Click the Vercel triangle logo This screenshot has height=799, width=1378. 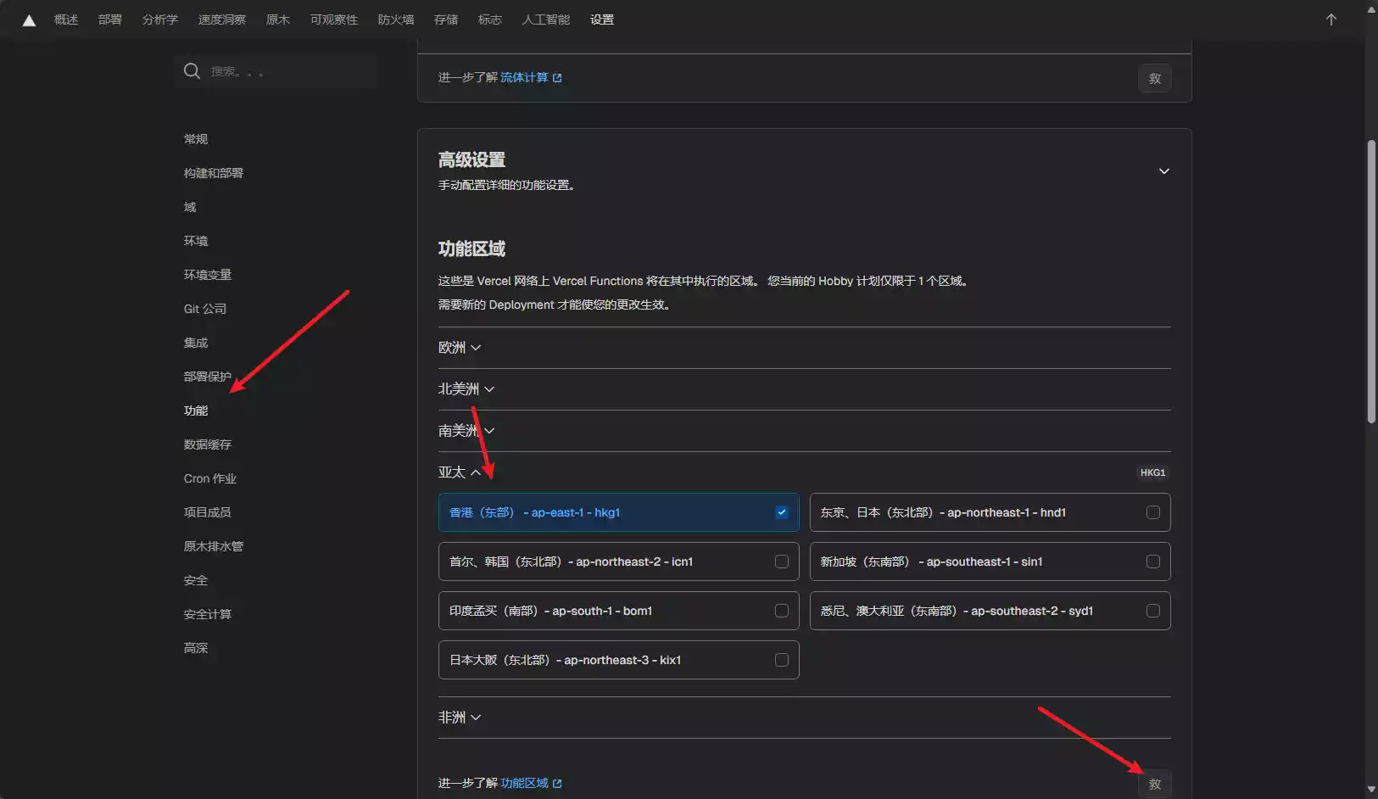[28, 19]
